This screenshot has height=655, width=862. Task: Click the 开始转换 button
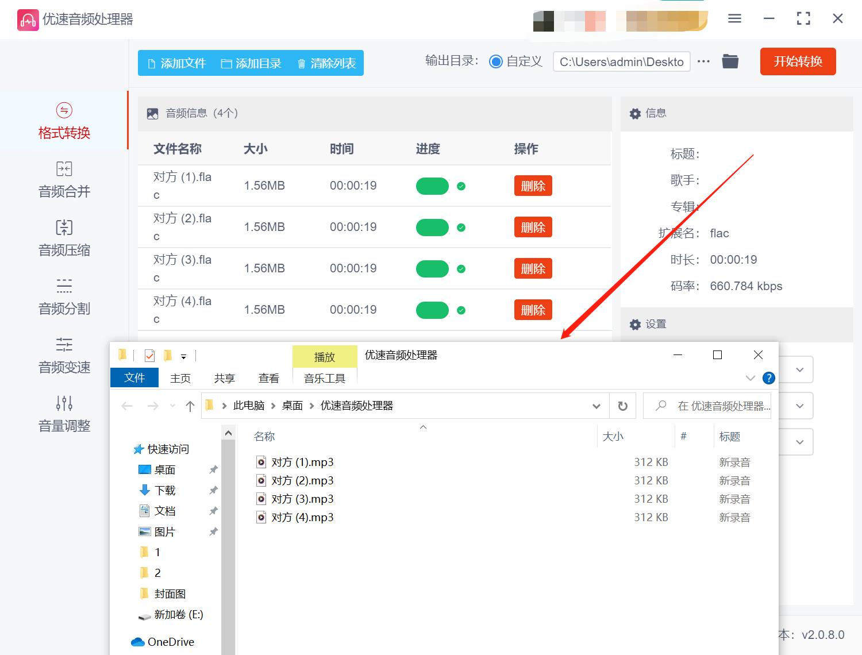click(798, 61)
